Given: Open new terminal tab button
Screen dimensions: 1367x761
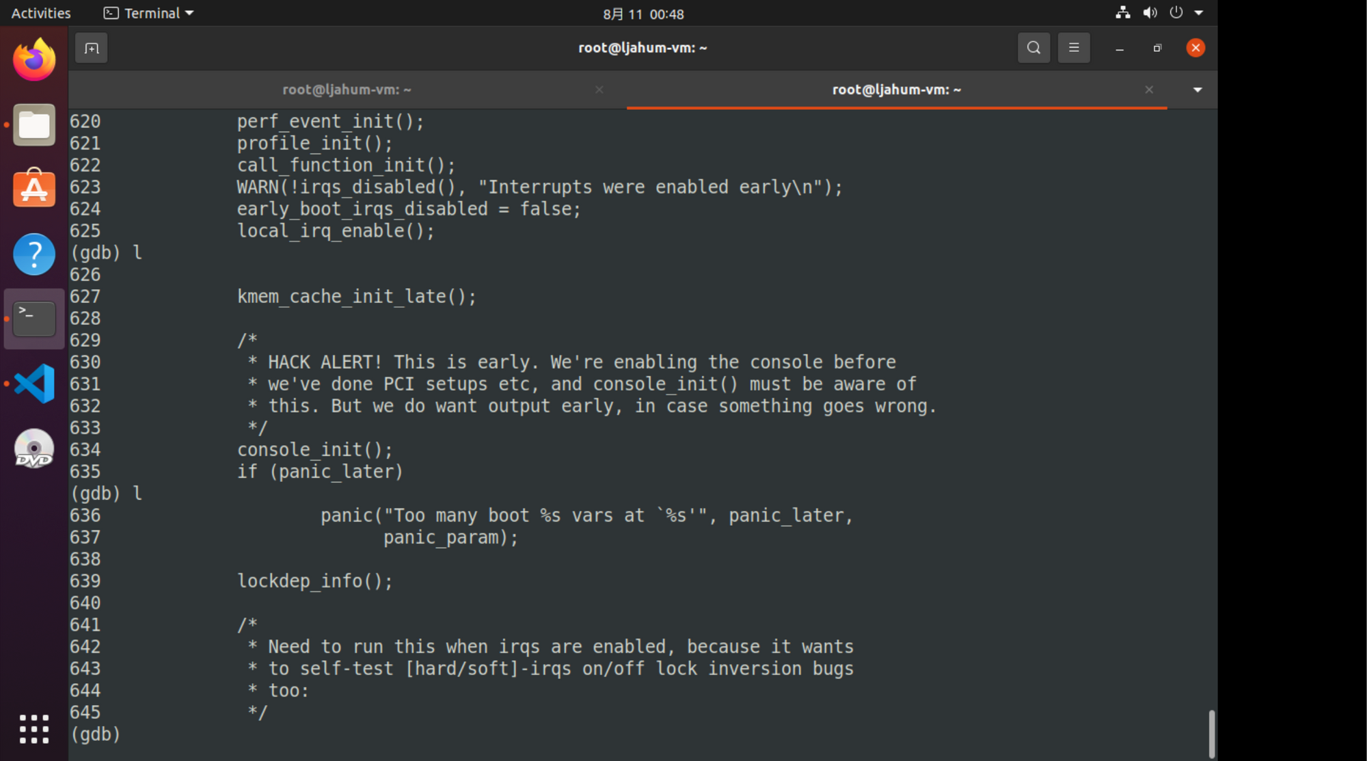Looking at the screenshot, I should pyautogui.click(x=92, y=48).
